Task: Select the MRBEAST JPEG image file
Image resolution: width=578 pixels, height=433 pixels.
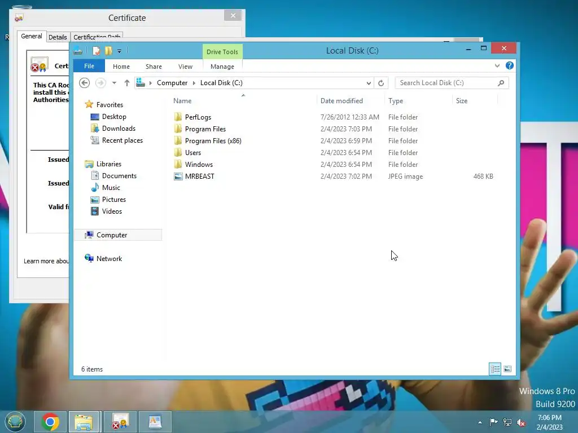Action: (199, 176)
